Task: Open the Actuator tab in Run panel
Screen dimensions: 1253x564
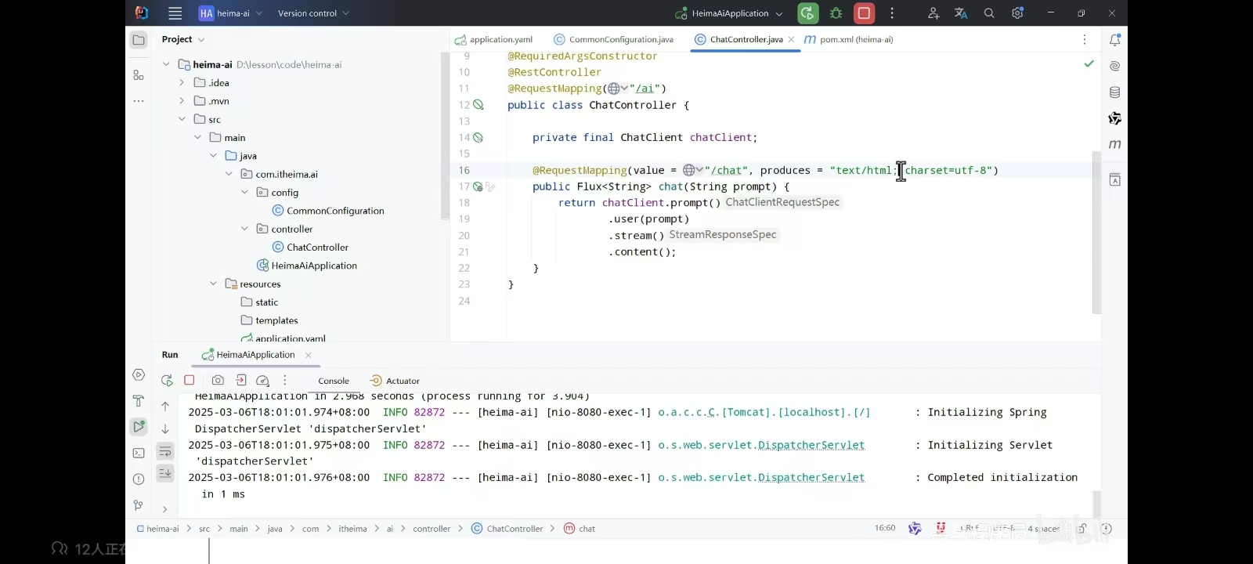Action: (x=395, y=381)
